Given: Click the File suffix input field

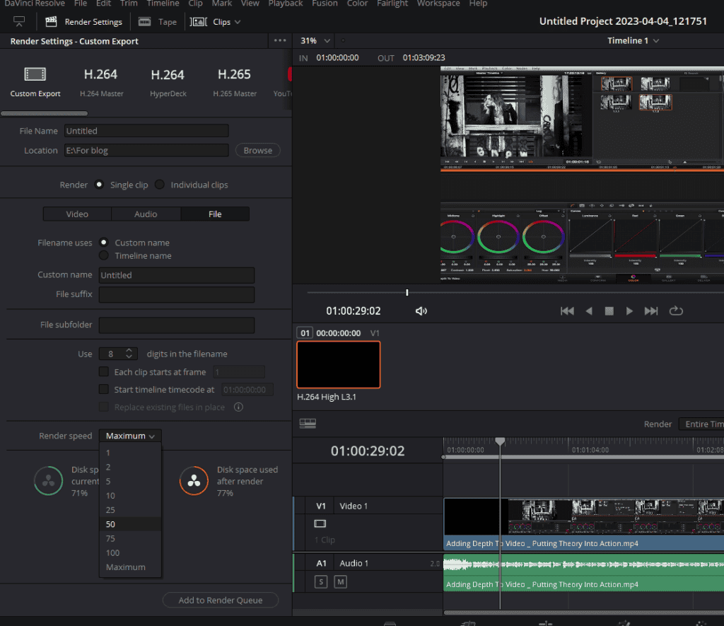Looking at the screenshot, I should click(176, 294).
